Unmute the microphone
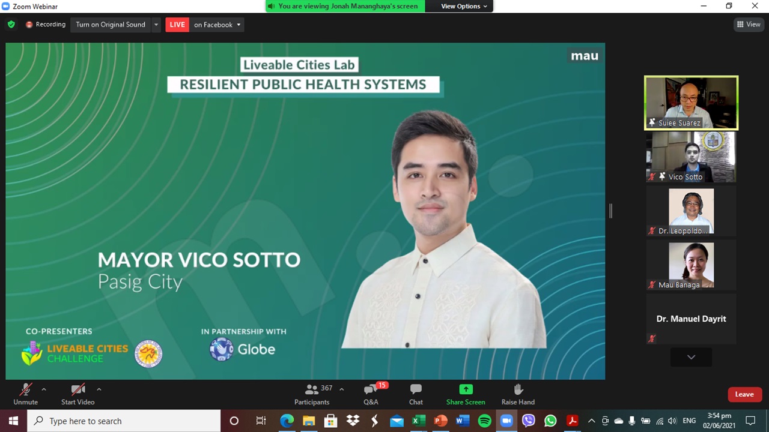769x432 pixels. coord(25,394)
